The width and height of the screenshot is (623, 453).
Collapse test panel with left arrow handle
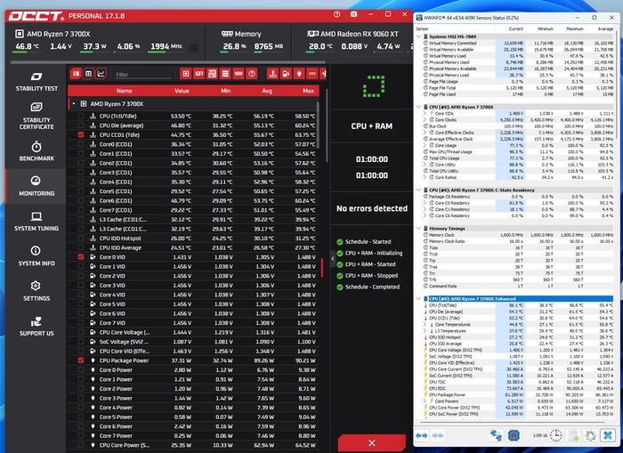tap(333, 259)
